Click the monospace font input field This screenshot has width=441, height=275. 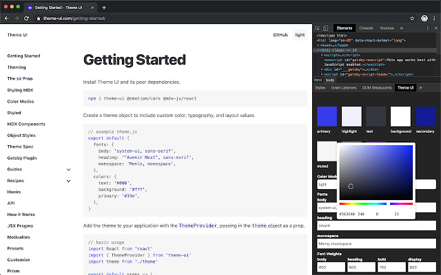376,243
